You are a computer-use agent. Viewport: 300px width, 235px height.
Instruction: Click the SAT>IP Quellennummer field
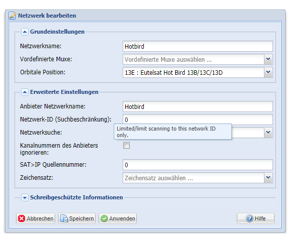click(x=198, y=165)
